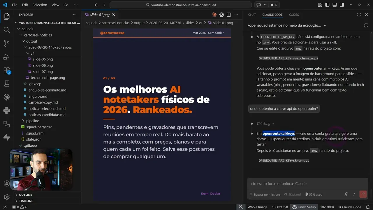This screenshot has width=373, height=210.
Task: Open the Python extension icon in sidebar
Action: click(x=6, y=111)
